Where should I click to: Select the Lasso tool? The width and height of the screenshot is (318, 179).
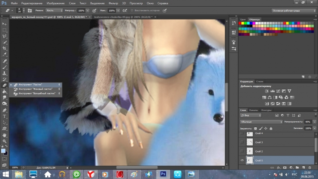click(4, 36)
